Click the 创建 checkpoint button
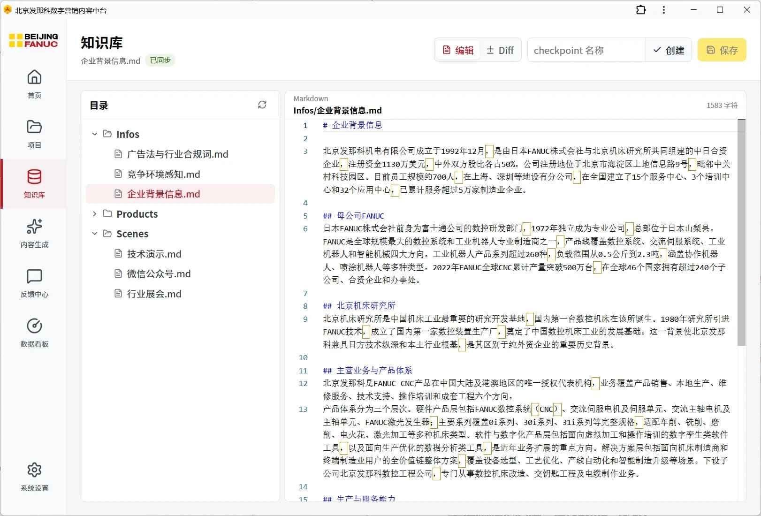The height and width of the screenshot is (516, 761). tap(669, 50)
